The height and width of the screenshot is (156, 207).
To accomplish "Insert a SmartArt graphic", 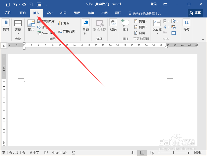I will pos(46,33).
